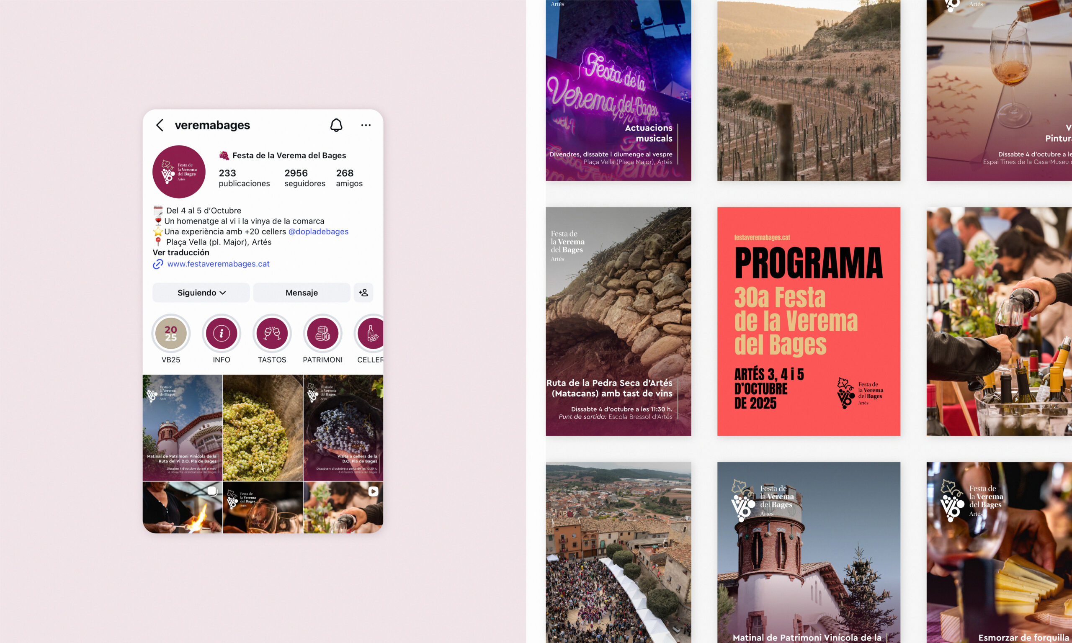Image resolution: width=1072 pixels, height=643 pixels.
Task: Open the green grapes post thumbnail
Action: (263, 428)
